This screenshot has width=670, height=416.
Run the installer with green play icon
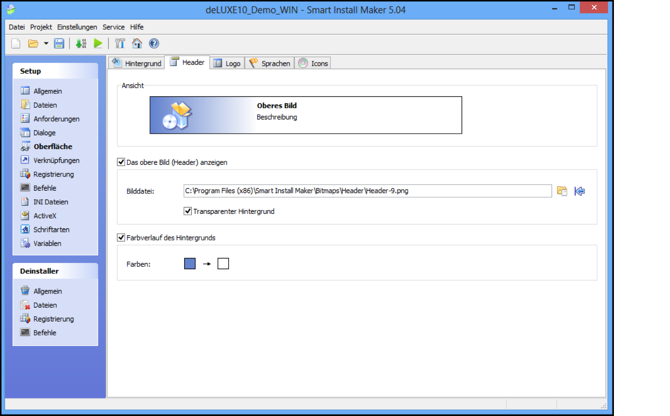tap(98, 44)
